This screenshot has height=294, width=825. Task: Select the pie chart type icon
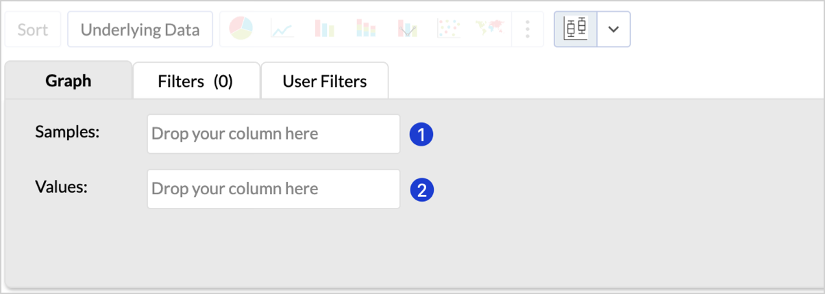coord(241,29)
